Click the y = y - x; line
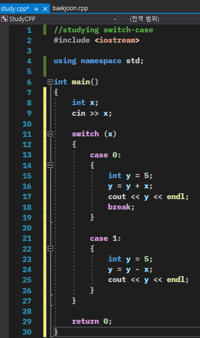Screen dimensions: 200x338 click(x=130, y=269)
